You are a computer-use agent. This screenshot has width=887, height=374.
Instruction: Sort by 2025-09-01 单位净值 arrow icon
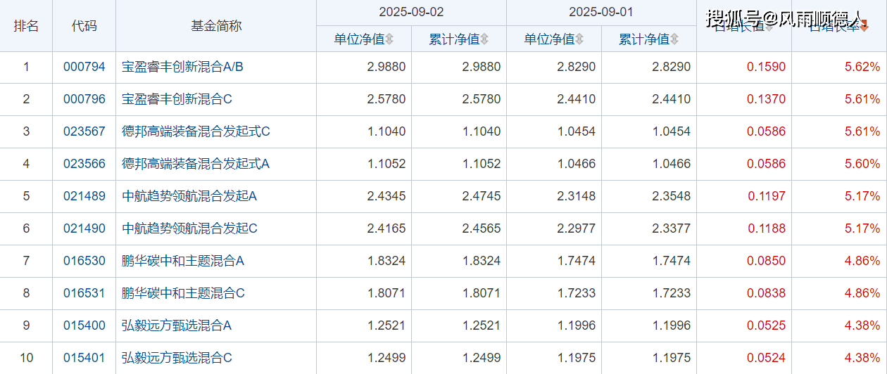[579, 39]
